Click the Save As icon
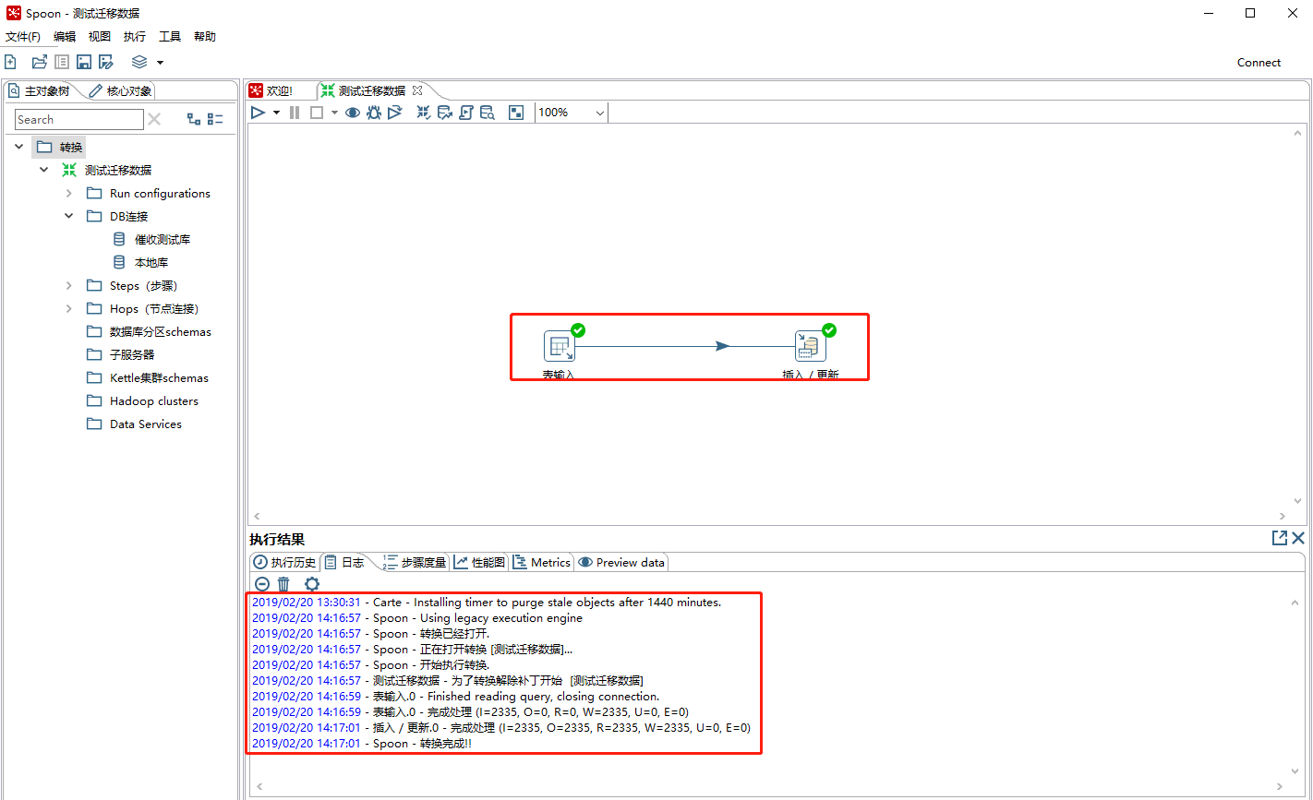This screenshot has width=1313, height=800. 106,62
